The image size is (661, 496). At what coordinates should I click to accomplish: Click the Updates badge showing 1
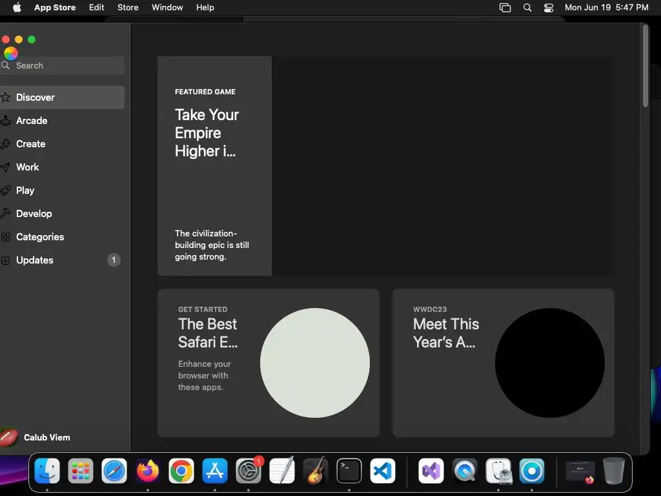(114, 260)
